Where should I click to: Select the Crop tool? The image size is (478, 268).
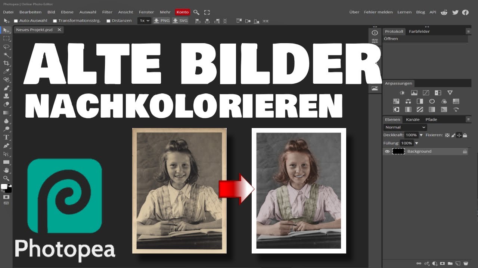(6, 63)
